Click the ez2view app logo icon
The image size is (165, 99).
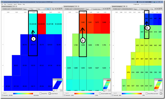click(x=2, y=2)
